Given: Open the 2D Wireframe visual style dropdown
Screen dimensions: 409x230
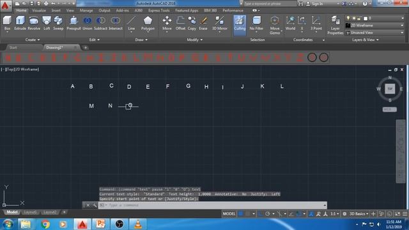Looking at the screenshot, I should 374,26.
